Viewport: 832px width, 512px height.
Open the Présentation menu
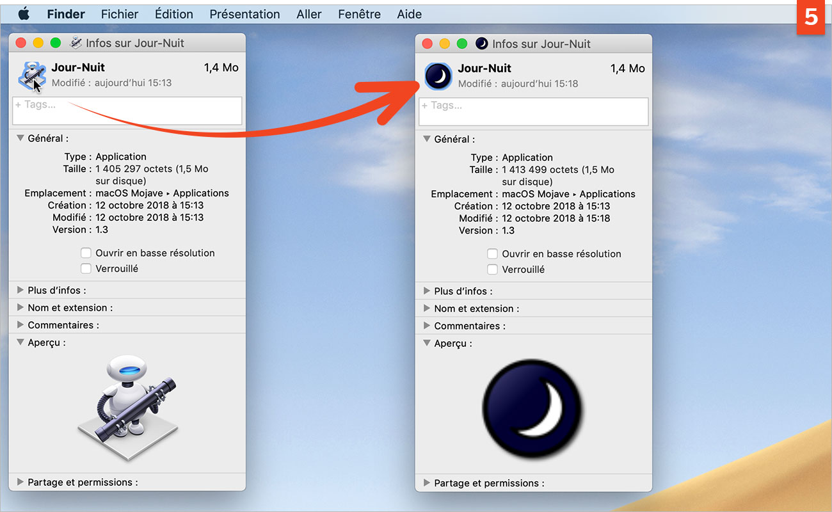point(245,13)
